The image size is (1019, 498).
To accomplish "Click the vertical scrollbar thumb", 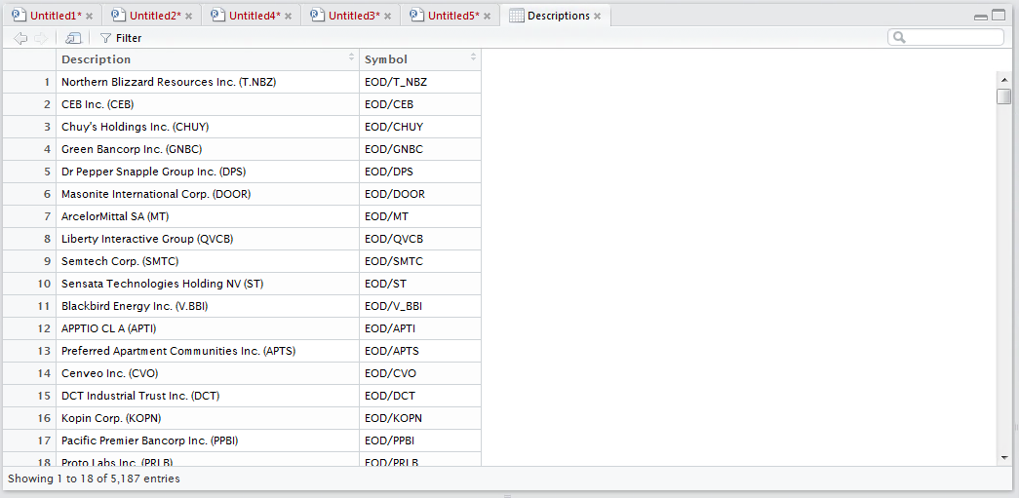I will [x=1004, y=96].
